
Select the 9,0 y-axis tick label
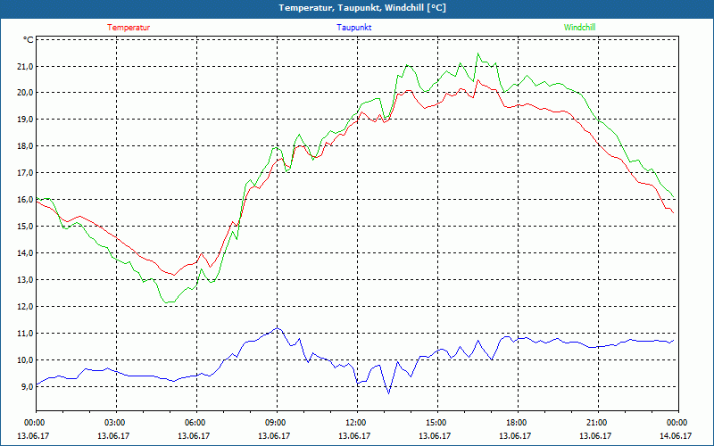(x=25, y=387)
